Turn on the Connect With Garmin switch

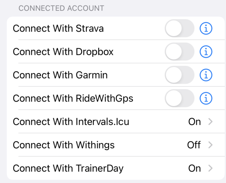click(179, 75)
